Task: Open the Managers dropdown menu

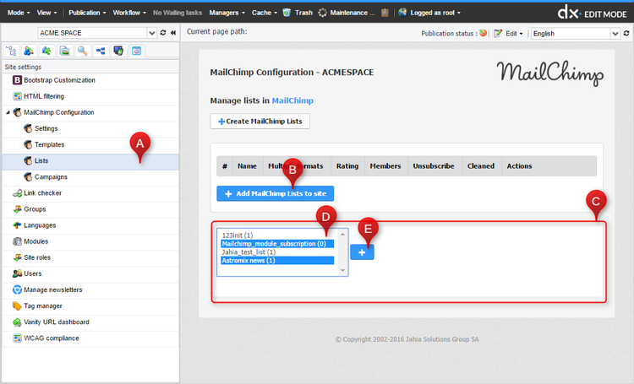Action: point(227,13)
